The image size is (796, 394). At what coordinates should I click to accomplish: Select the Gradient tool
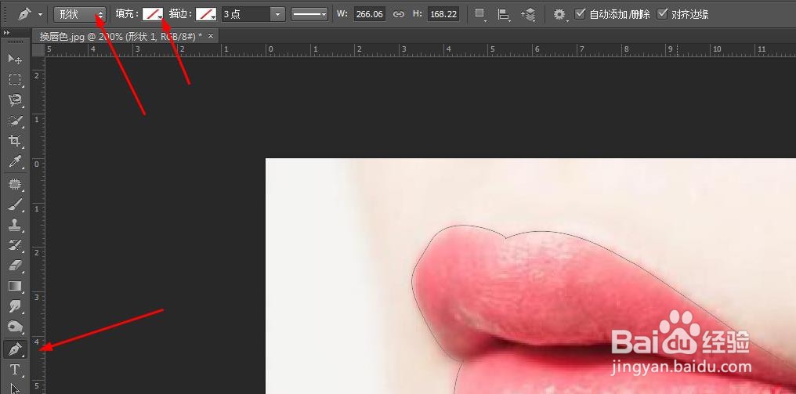[x=15, y=286]
